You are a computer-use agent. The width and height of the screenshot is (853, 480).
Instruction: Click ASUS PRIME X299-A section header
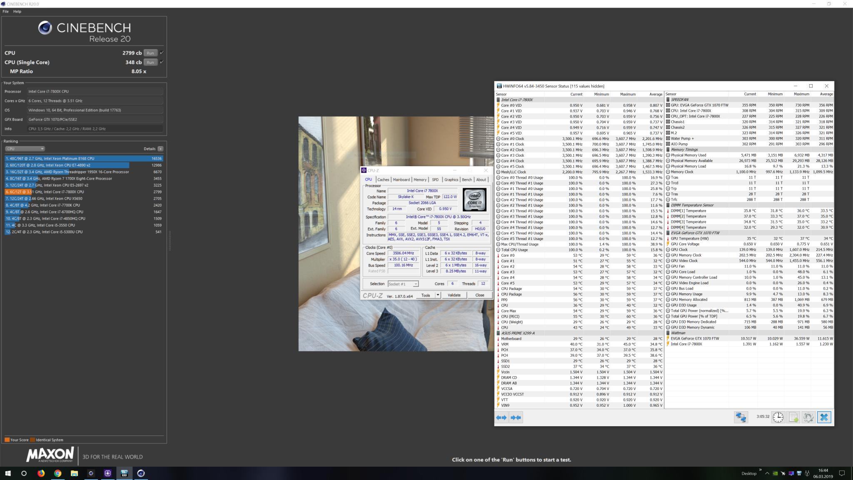[579, 333]
